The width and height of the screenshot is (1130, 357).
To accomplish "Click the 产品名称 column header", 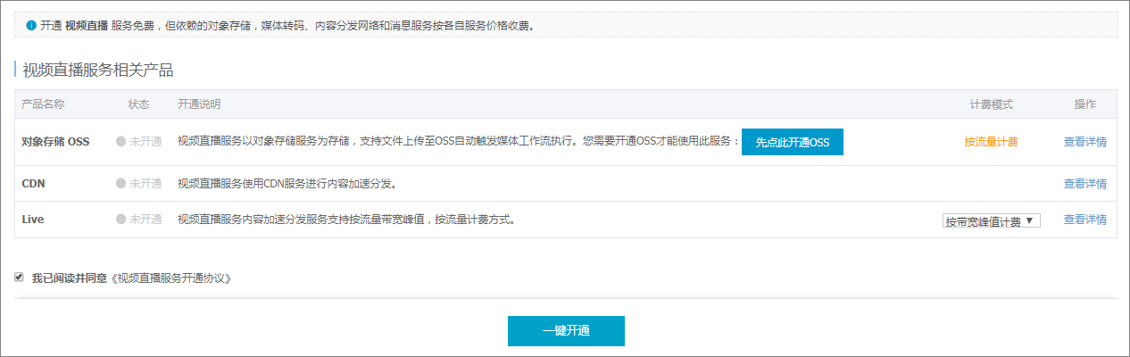I will (43, 104).
